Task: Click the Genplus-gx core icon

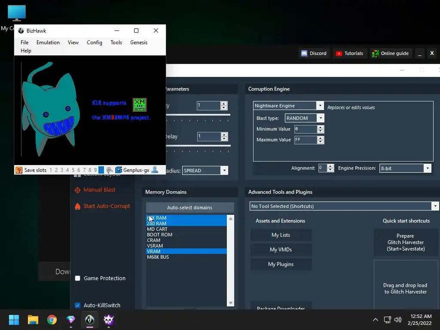Action: click(x=119, y=170)
